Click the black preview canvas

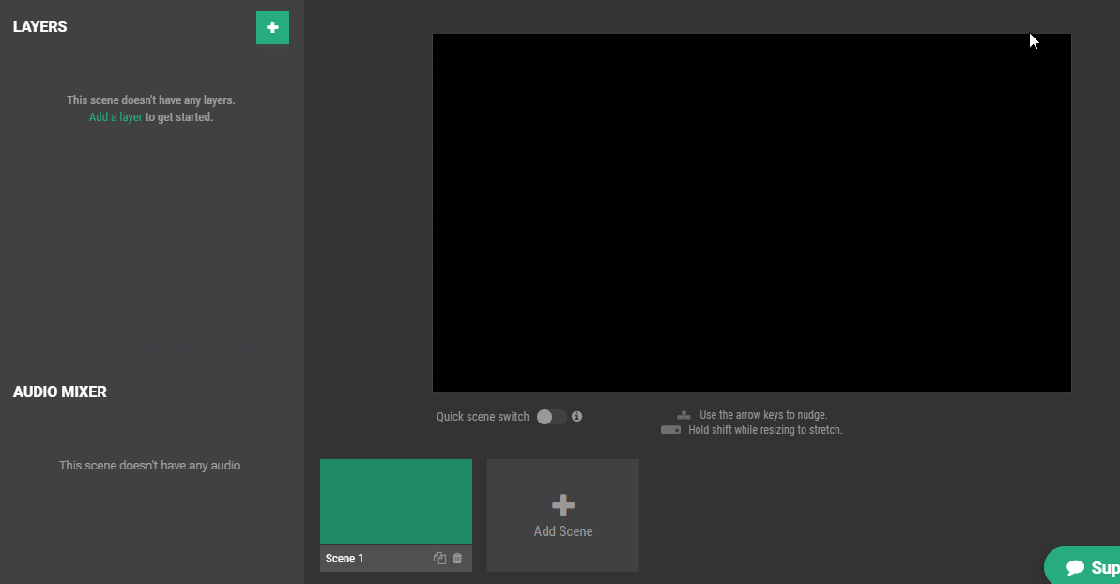click(x=751, y=211)
